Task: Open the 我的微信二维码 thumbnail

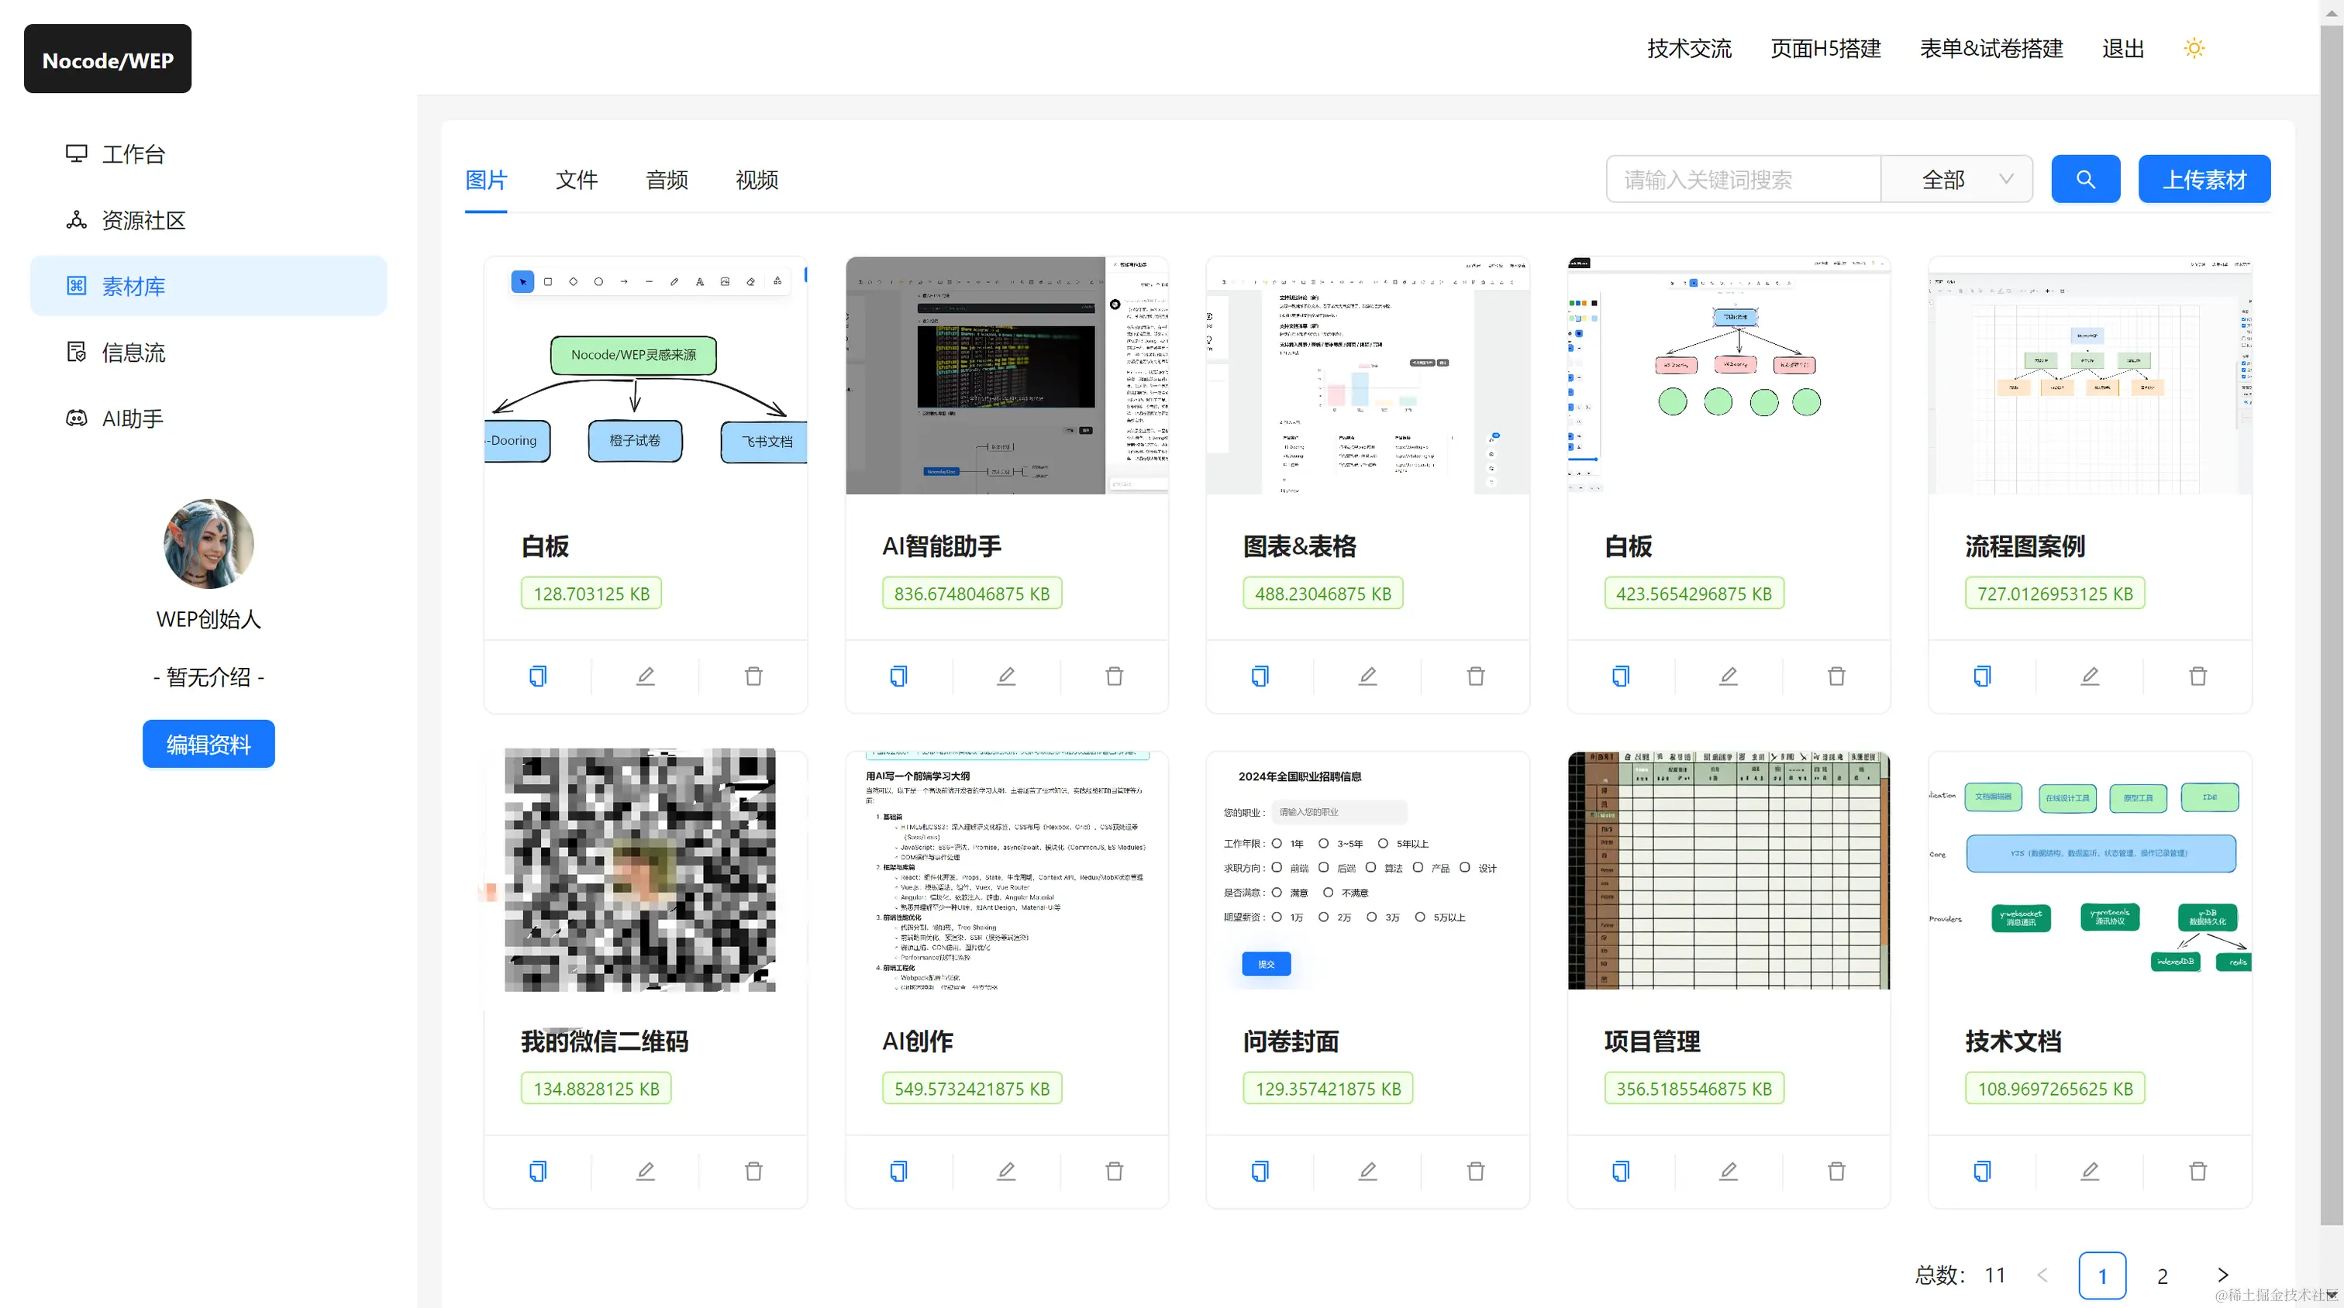Action: click(x=640, y=869)
